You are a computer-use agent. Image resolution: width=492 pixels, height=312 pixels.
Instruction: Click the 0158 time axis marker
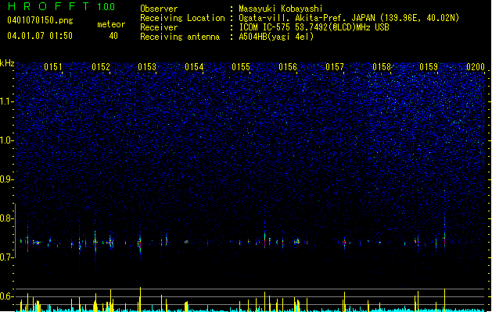pyautogui.click(x=382, y=67)
